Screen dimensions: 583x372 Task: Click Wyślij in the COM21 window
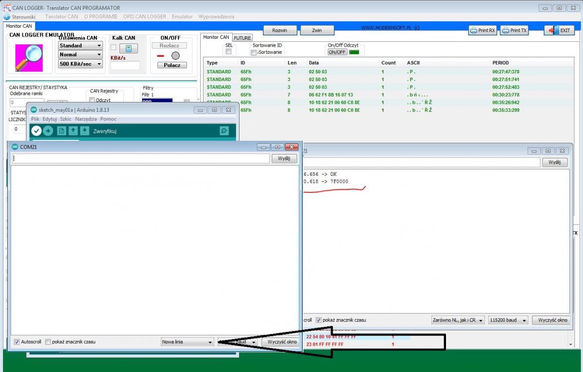tap(284, 158)
